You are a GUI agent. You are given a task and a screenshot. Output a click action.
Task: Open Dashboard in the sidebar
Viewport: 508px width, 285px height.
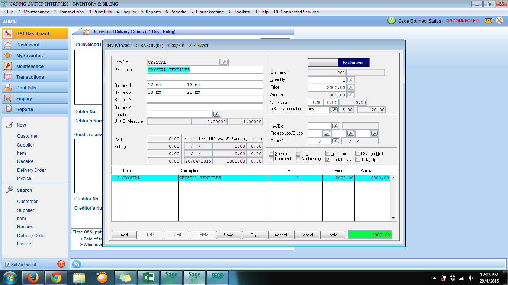point(35,45)
